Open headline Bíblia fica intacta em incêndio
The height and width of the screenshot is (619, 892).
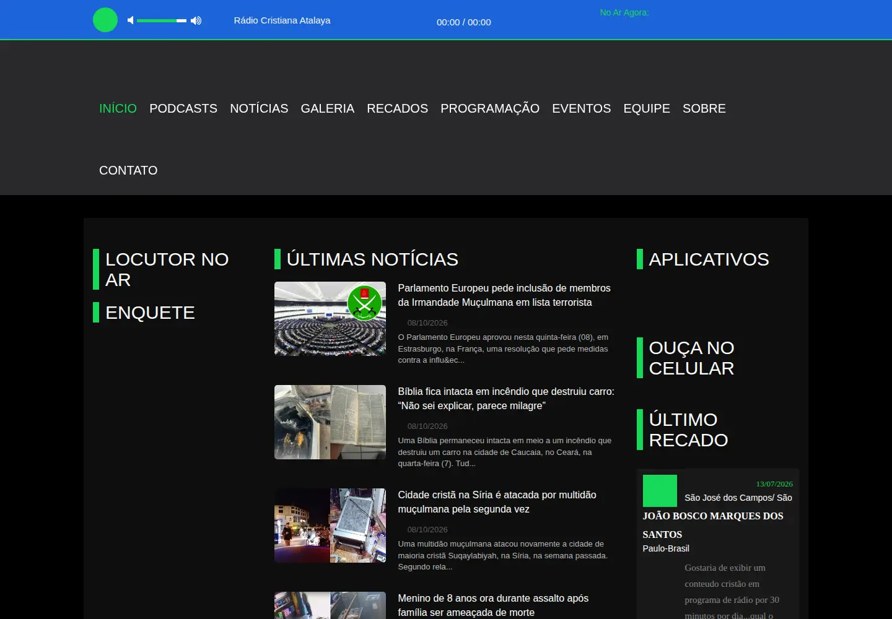point(506,399)
